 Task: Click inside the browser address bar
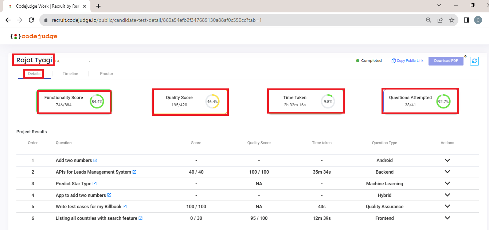click(146, 20)
